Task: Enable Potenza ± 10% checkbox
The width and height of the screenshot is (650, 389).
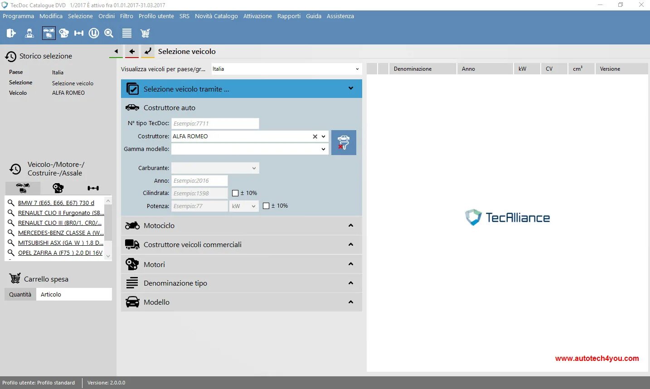Action: pyautogui.click(x=266, y=206)
